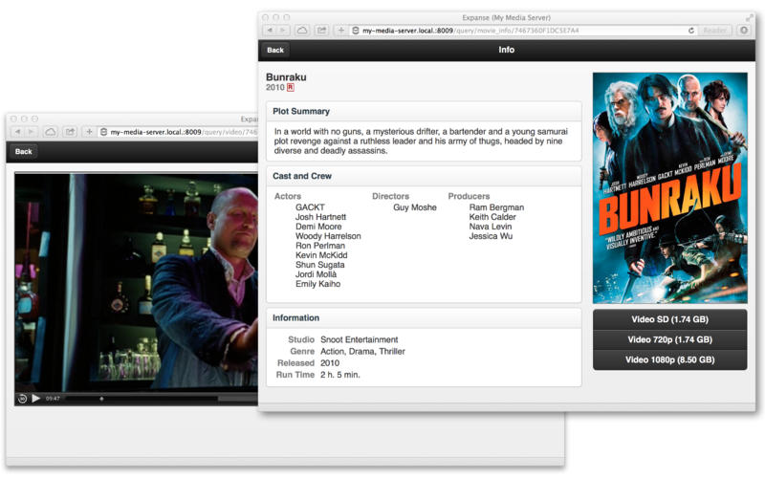
Task: Click Back button in the video window
Action: click(23, 151)
